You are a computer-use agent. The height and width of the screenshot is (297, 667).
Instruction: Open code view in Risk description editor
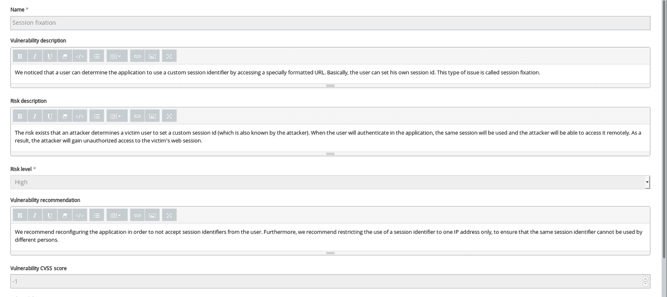pos(80,116)
